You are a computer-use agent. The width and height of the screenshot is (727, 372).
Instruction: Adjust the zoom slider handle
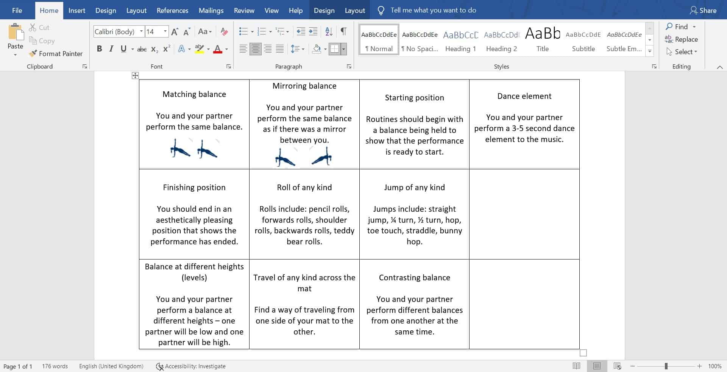pyautogui.click(x=666, y=366)
